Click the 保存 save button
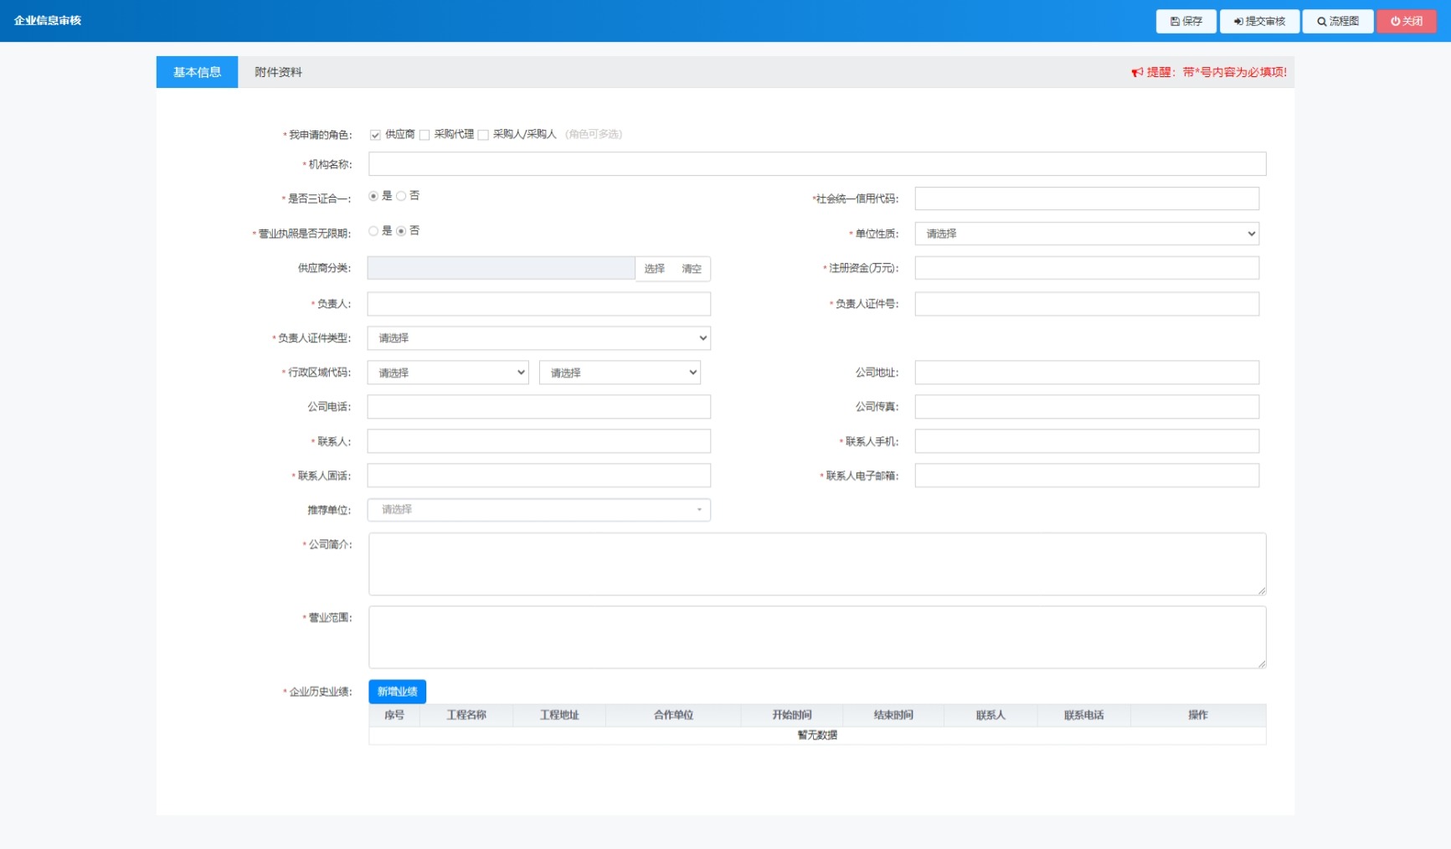 [1186, 21]
